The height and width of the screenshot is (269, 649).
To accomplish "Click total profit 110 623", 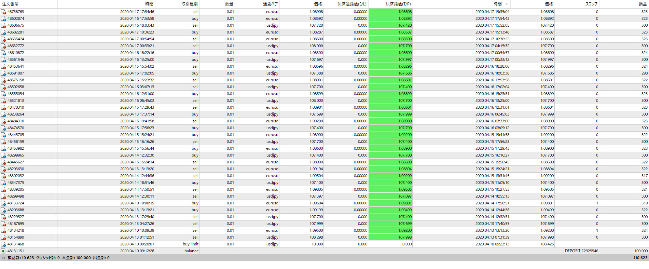I will tap(640, 258).
